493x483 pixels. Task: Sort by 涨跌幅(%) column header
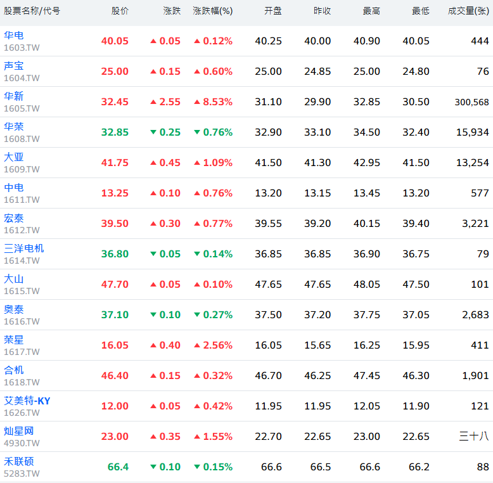point(212,11)
